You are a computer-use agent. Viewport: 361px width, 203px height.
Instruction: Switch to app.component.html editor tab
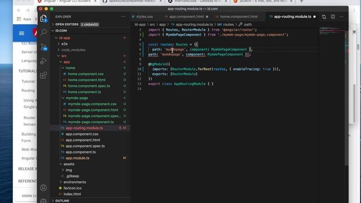coord(187,16)
